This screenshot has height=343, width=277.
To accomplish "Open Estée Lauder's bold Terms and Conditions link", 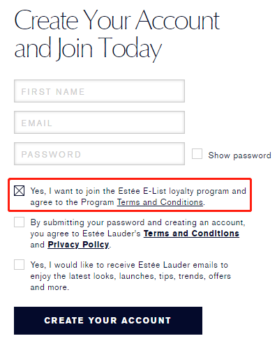I will (x=191, y=234).
